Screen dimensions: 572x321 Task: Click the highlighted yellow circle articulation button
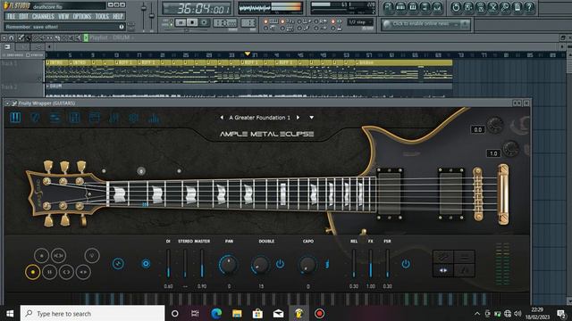[x=32, y=272]
